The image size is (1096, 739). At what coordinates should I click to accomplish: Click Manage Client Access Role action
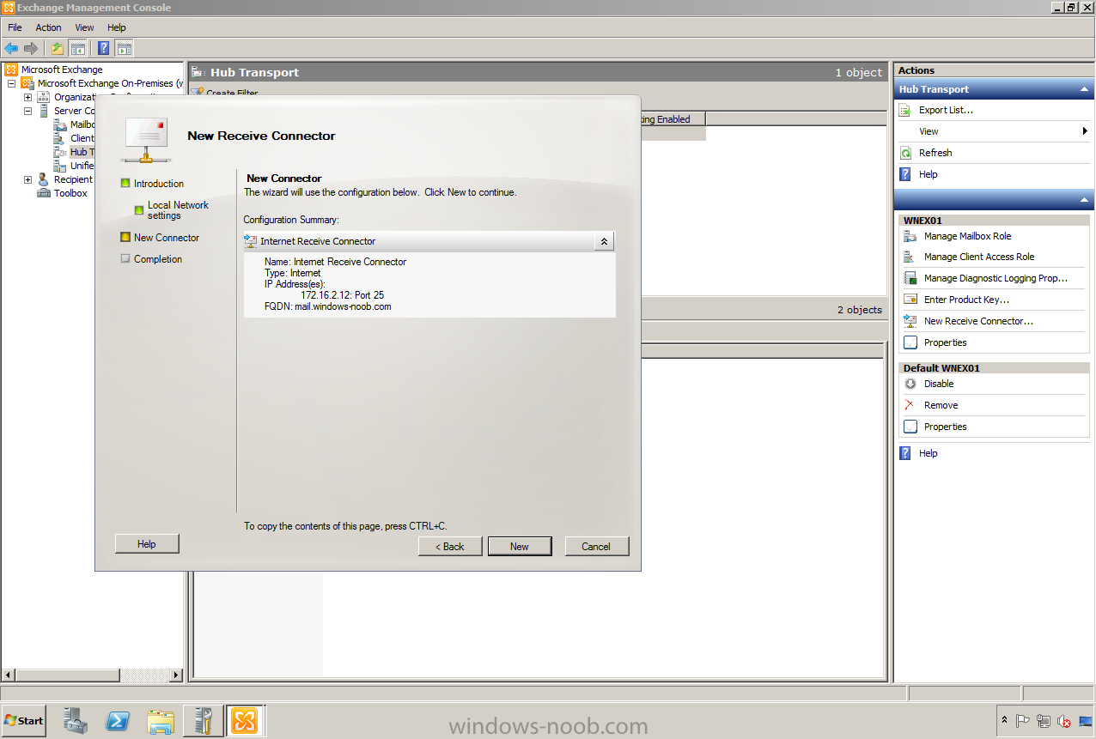click(x=979, y=257)
